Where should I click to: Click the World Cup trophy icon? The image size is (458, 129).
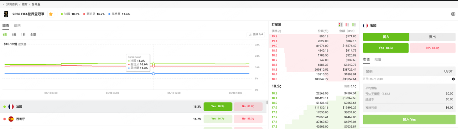(x=6, y=14)
